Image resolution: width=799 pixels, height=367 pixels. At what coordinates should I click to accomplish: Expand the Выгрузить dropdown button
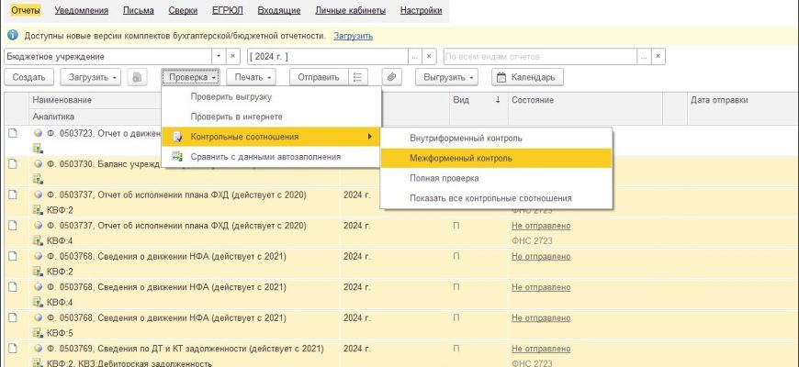450,78
